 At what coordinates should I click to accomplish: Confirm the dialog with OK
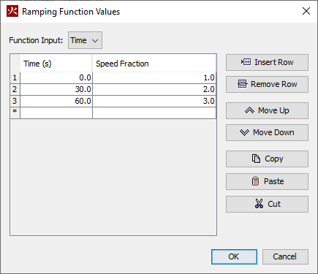click(234, 256)
